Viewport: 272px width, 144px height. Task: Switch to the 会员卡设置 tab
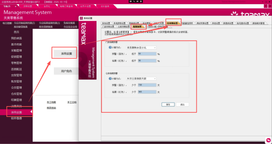coord(86,7)
